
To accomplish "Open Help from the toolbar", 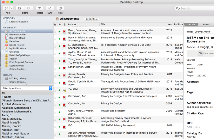I will pos(60,8).
